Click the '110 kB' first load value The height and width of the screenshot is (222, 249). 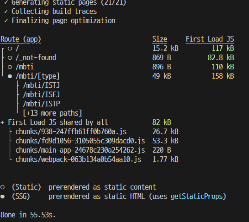[223, 67]
